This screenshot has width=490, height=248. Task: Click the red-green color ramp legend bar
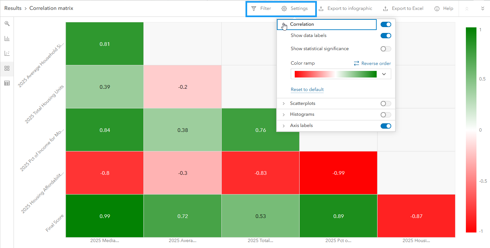pos(471,130)
